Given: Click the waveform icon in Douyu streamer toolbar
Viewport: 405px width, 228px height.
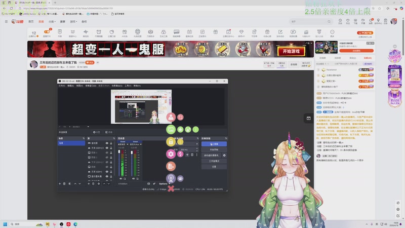Looking at the screenshot, I should 86,33.
